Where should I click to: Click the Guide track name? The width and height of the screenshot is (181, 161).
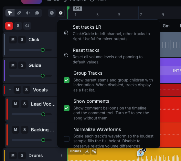[35, 65]
